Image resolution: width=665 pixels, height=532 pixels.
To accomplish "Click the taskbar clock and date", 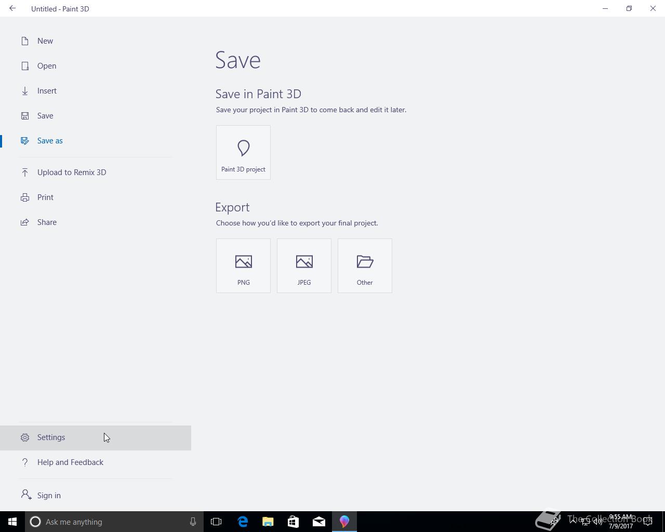I will tap(621, 522).
